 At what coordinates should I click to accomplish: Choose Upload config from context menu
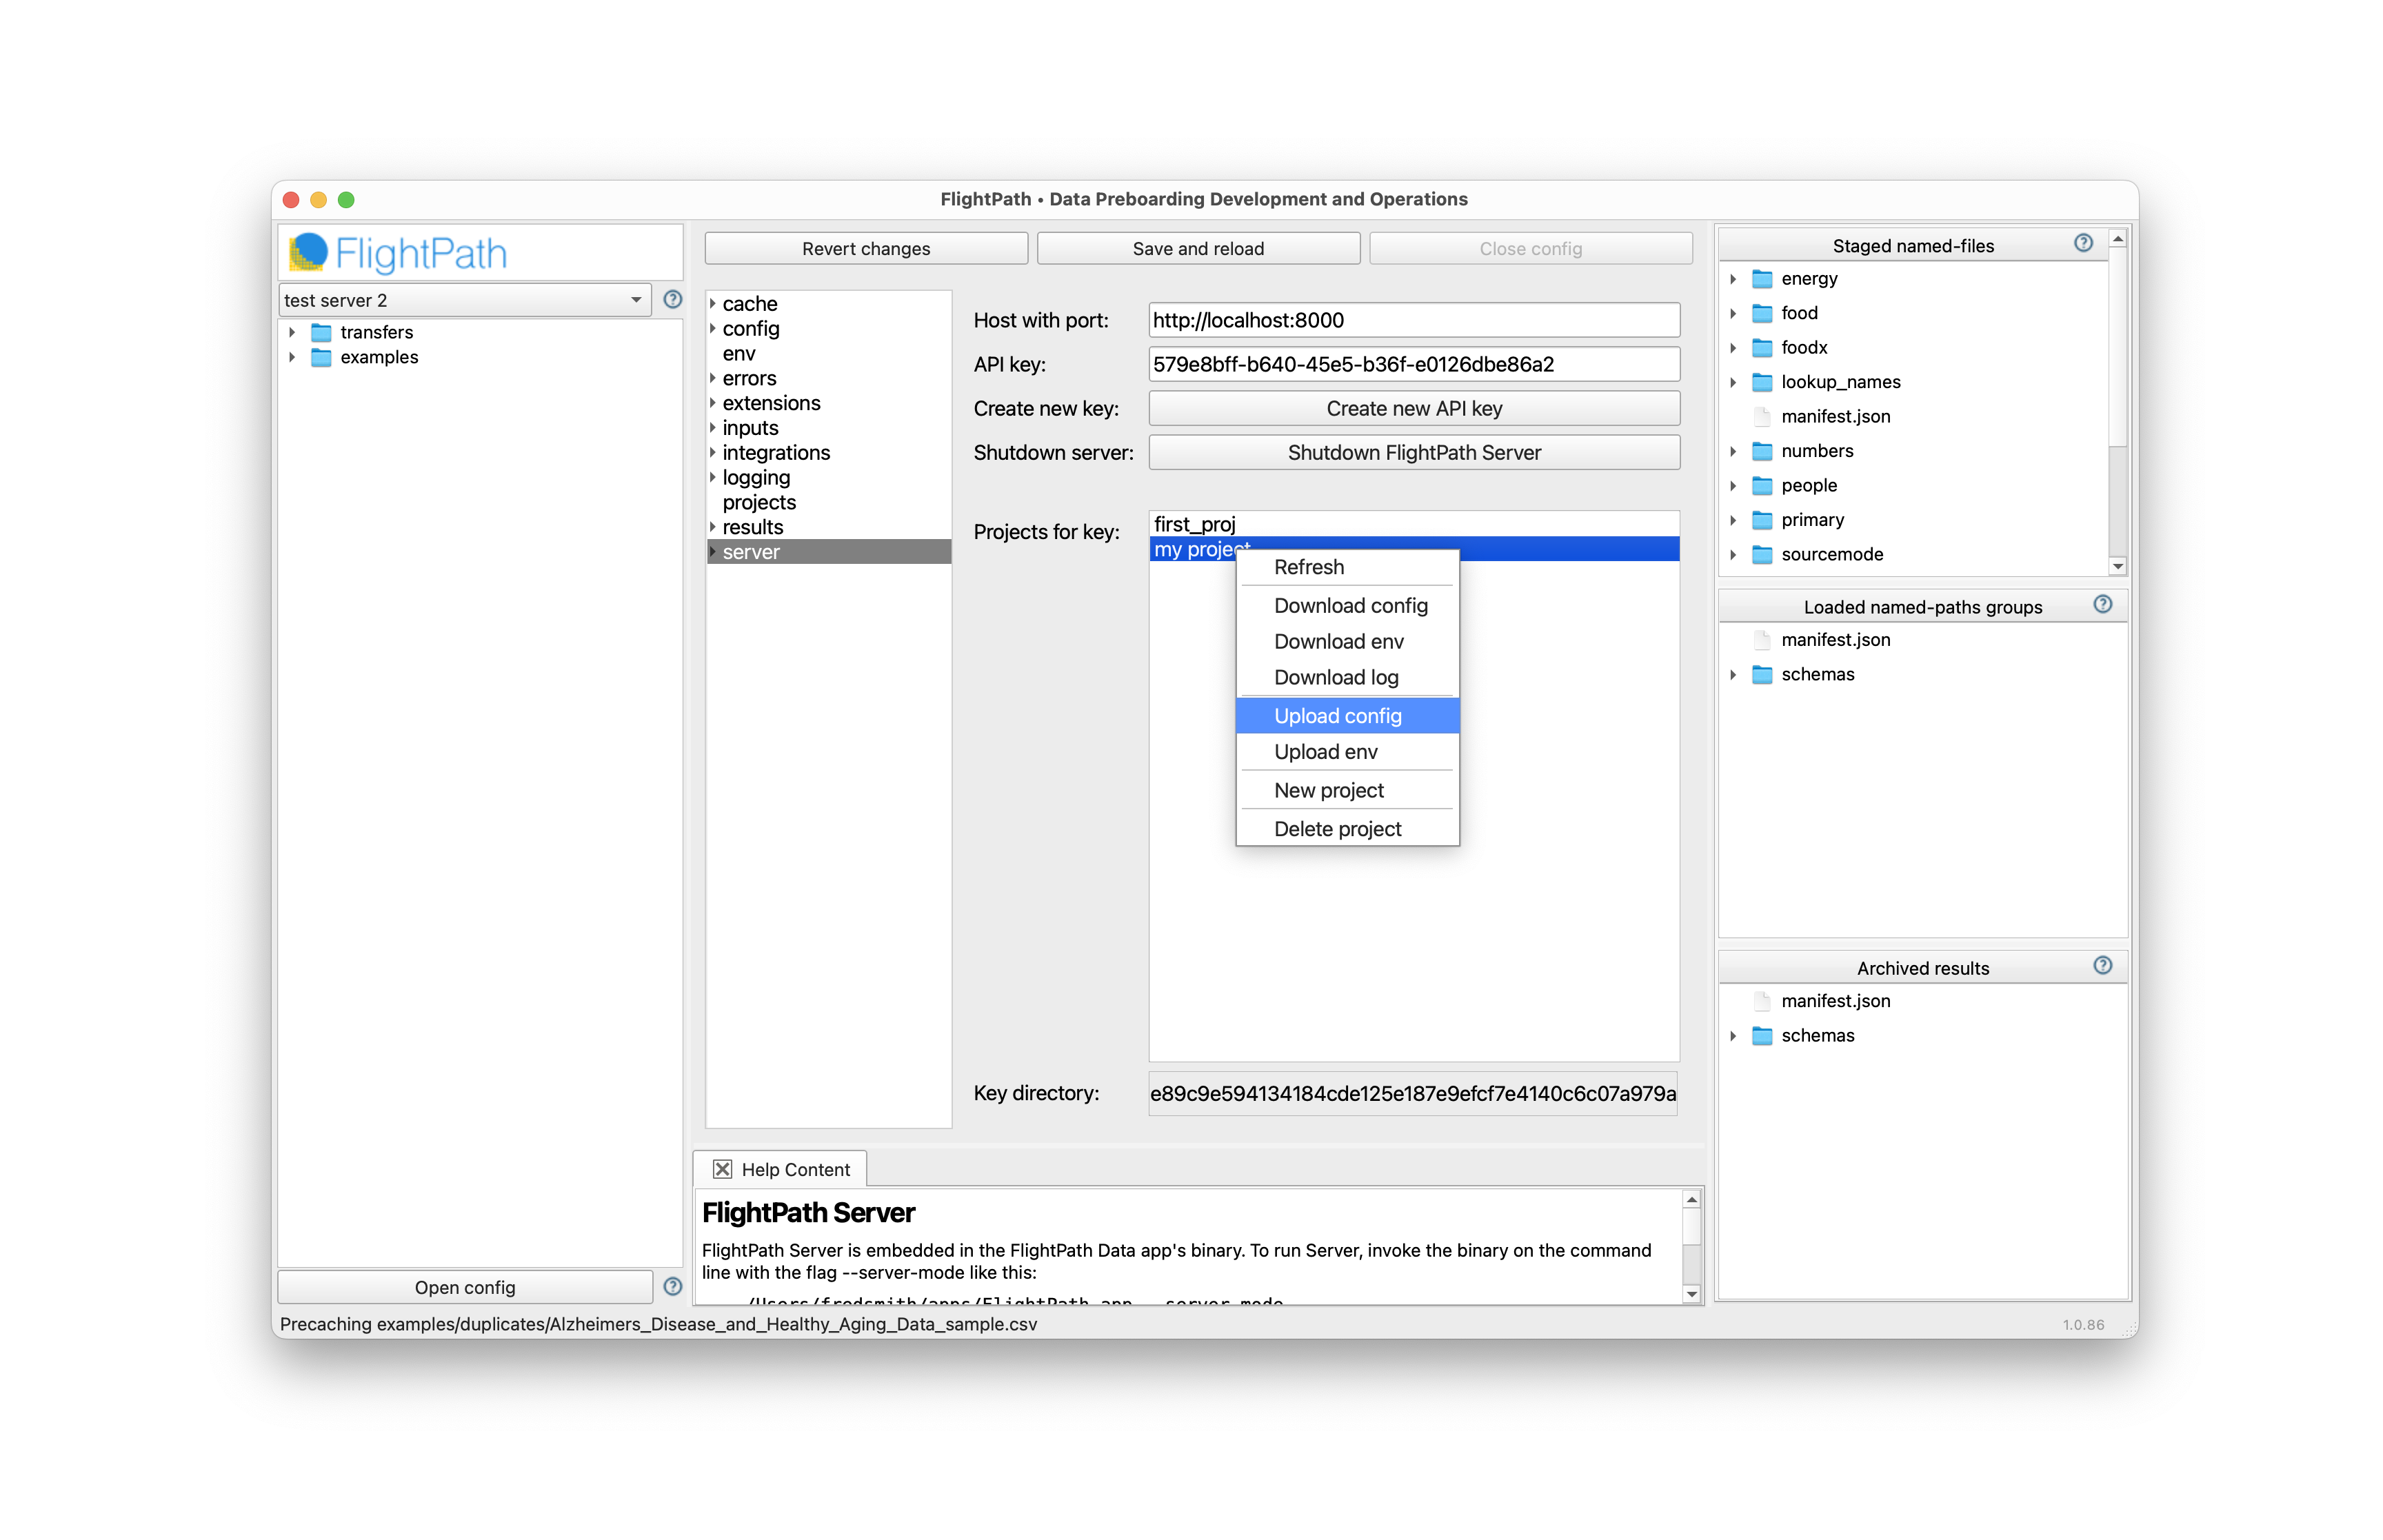(1337, 715)
